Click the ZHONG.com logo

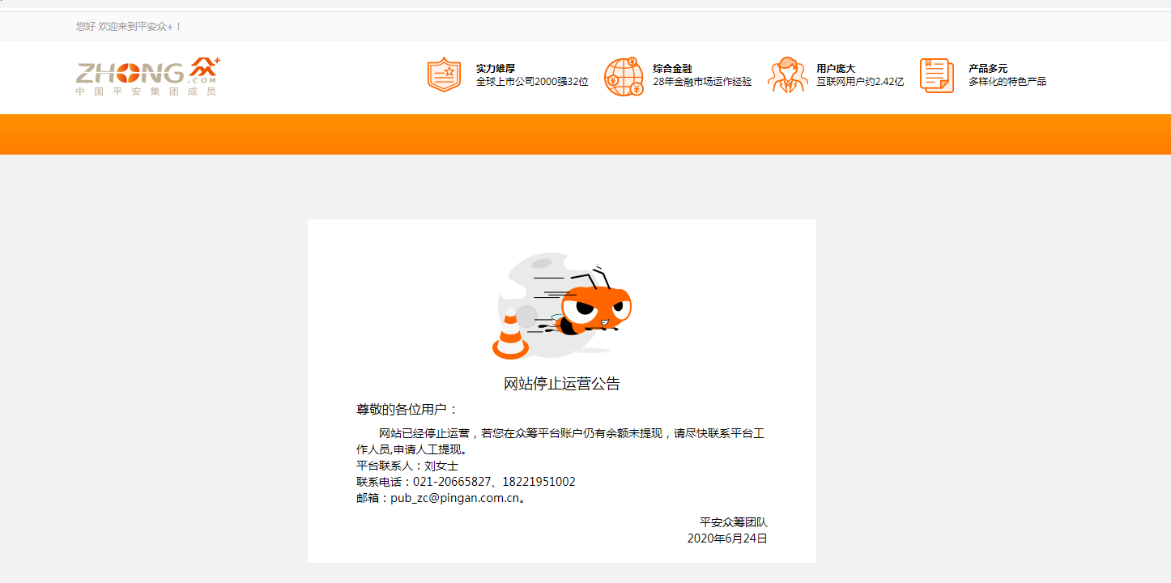click(x=144, y=77)
